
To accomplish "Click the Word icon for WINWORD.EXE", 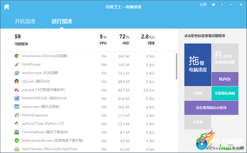I will 17,98.
